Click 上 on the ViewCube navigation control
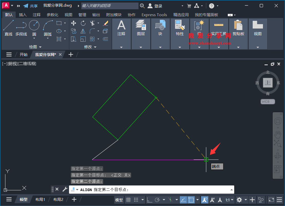 [x=268, y=83]
